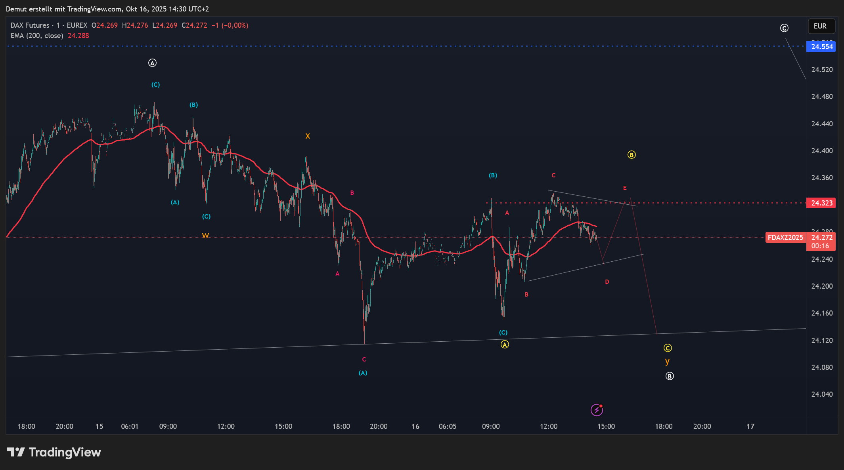This screenshot has height=470, width=844.
Task: Click the TradingView logo
Action: click(x=54, y=452)
